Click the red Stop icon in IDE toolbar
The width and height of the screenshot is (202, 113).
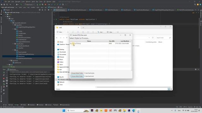[45, 4]
